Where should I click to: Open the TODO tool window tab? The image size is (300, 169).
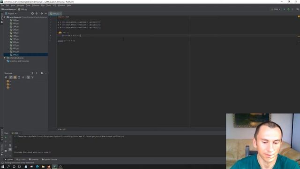point(21,160)
